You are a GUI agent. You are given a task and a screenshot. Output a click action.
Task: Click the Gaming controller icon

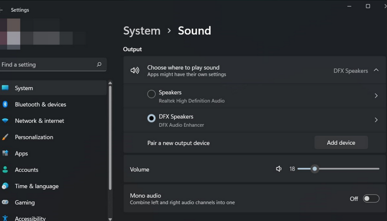(5, 202)
